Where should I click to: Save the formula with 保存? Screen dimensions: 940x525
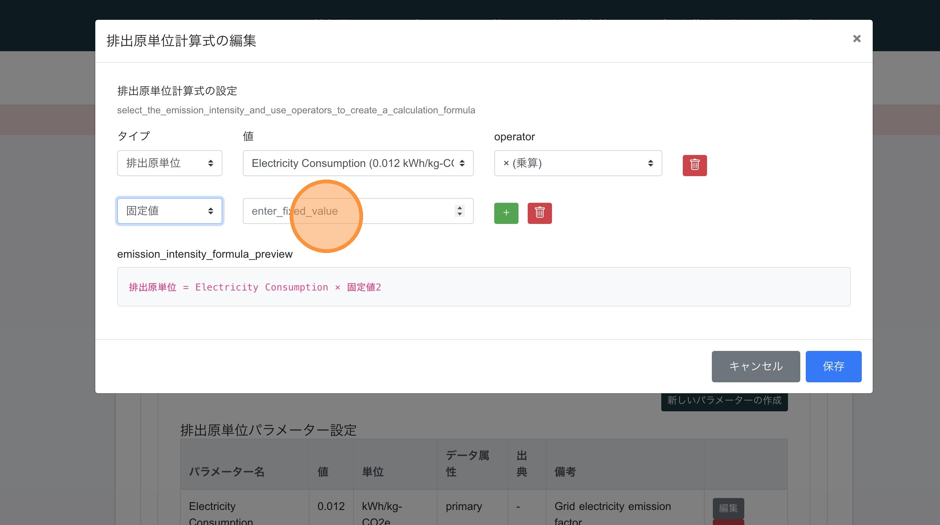[833, 366]
